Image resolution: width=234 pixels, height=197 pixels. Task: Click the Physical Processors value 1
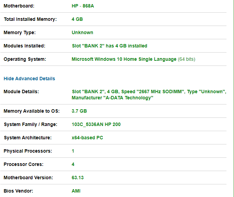click(x=73, y=151)
